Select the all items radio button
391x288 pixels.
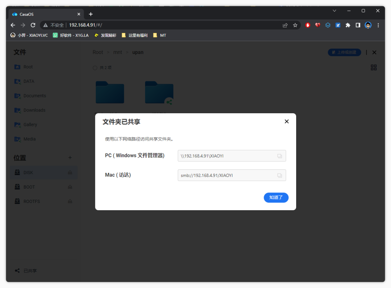95,68
